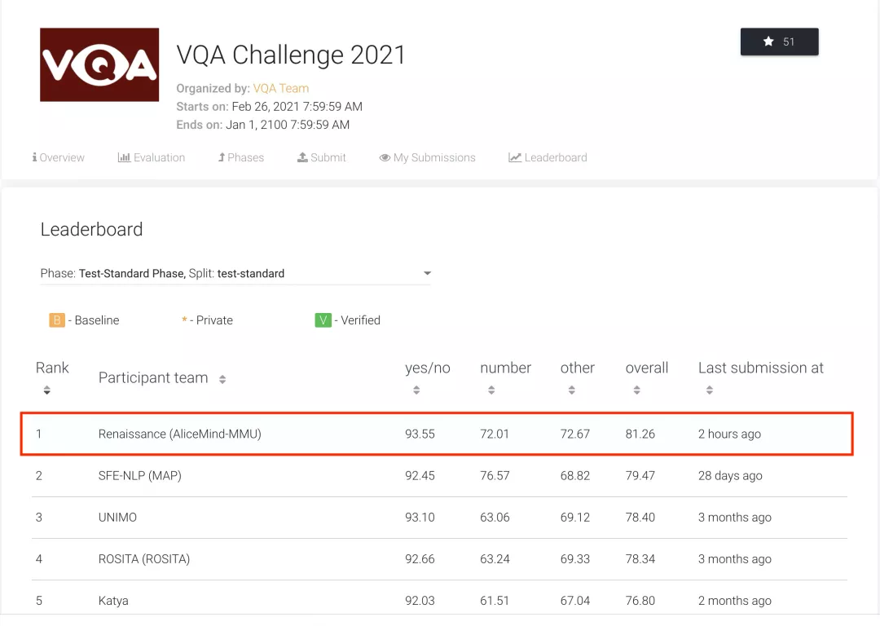Open the Overview tab
The height and width of the screenshot is (626, 880).
59,158
